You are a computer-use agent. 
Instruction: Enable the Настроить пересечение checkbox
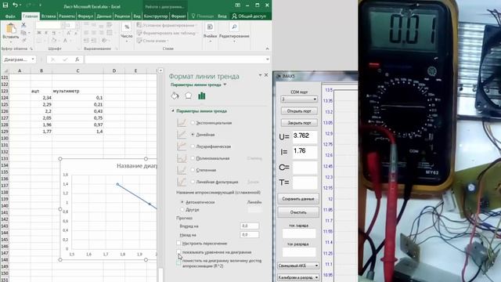(178, 244)
